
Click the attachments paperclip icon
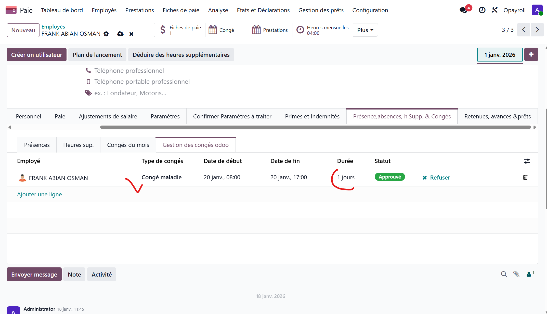(x=516, y=274)
